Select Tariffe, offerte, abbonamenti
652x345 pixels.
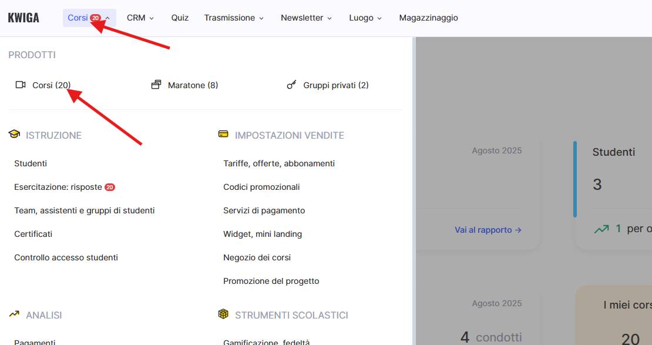click(x=279, y=163)
